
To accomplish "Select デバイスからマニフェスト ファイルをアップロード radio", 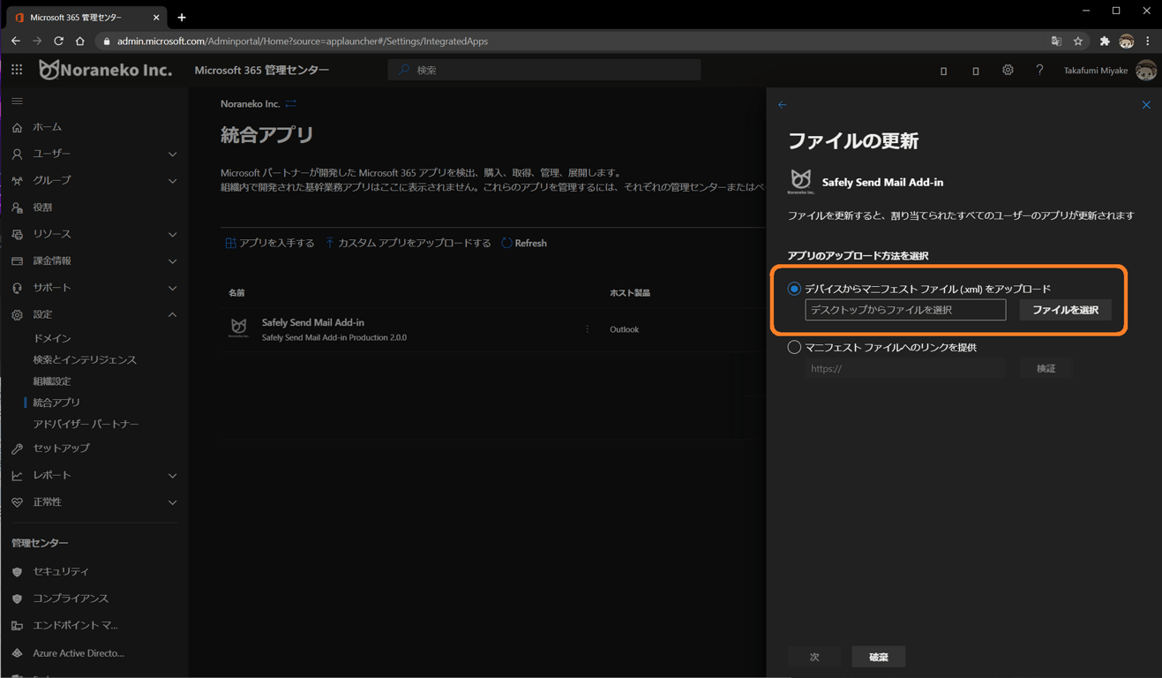I will point(794,289).
